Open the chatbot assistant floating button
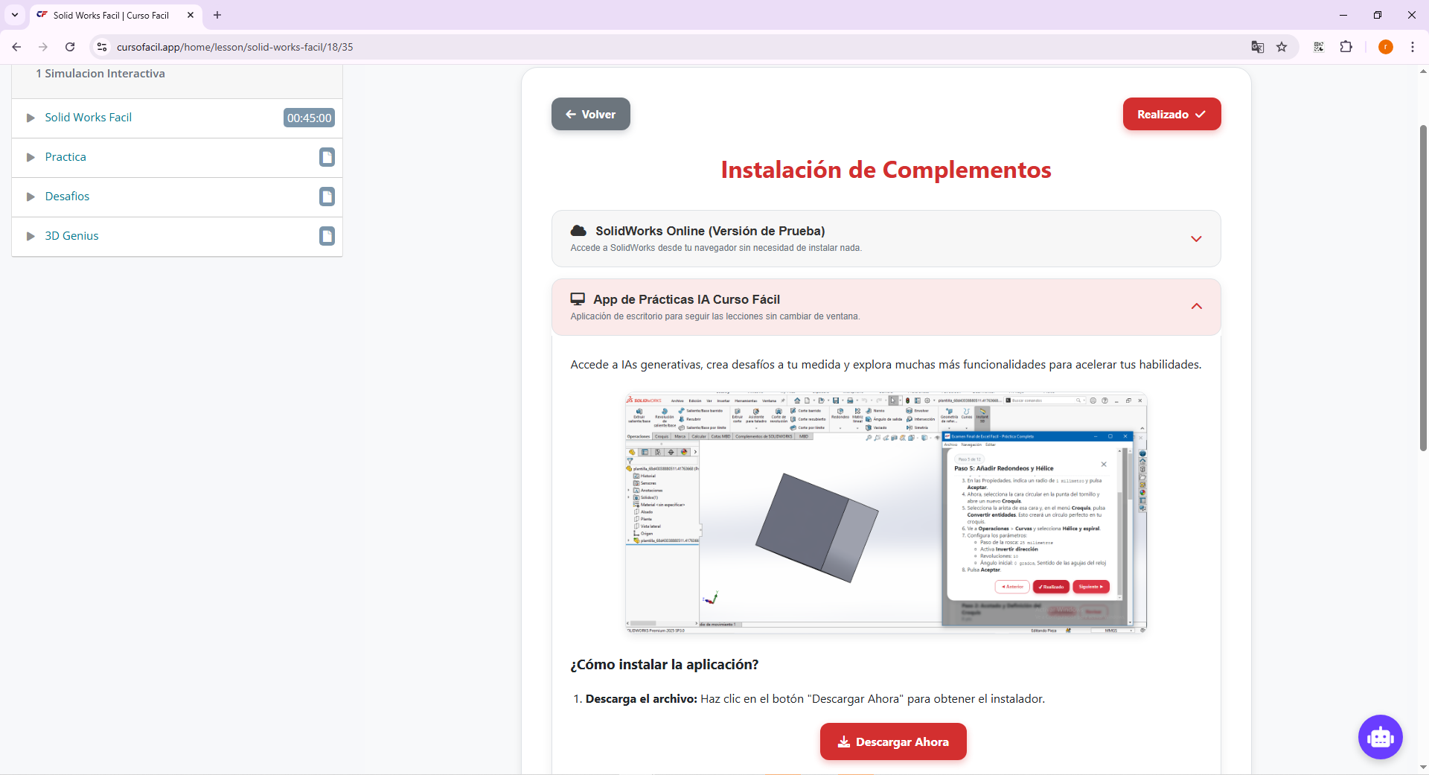Image resolution: width=1429 pixels, height=775 pixels. point(1381,737)
